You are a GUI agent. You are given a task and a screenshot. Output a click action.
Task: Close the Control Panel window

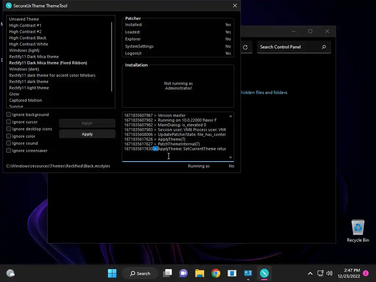coord(327,32)
